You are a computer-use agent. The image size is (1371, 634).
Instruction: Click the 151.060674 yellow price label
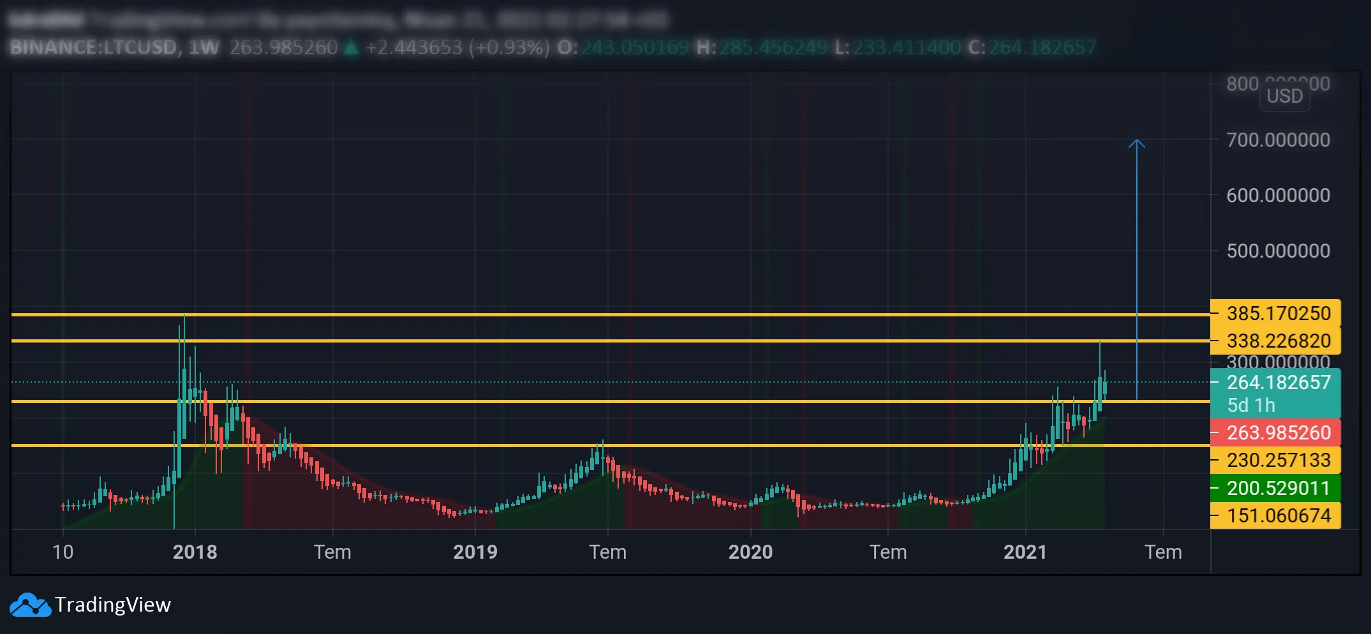(x=1275, y=515)
